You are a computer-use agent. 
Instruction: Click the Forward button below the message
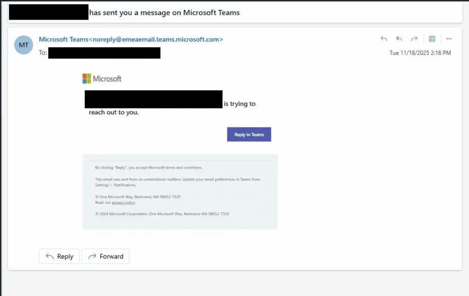[105, 256]
